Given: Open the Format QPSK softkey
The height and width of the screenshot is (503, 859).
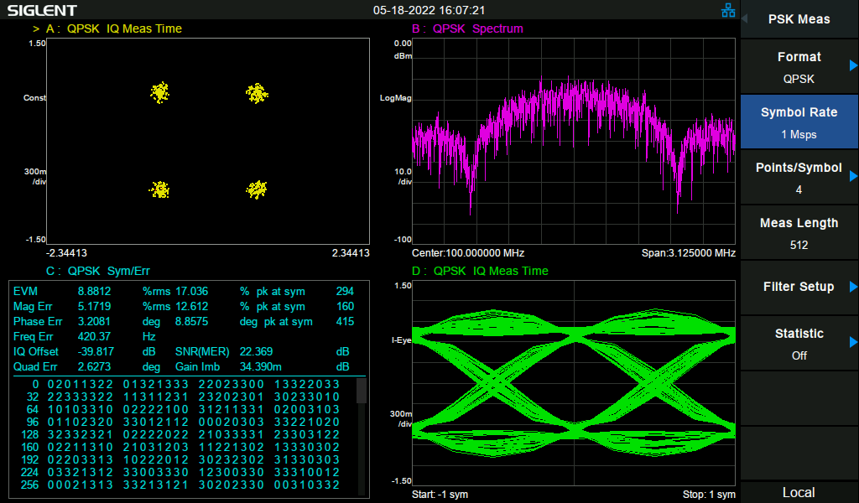Looking at the screenshot, I should pyautogui.click(x=799, y=67).
